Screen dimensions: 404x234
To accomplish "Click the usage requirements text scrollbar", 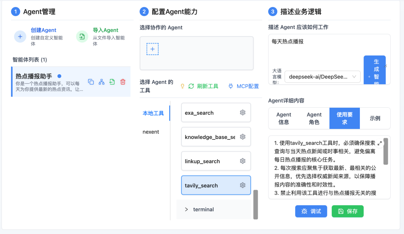I will [x=386, y=151].
